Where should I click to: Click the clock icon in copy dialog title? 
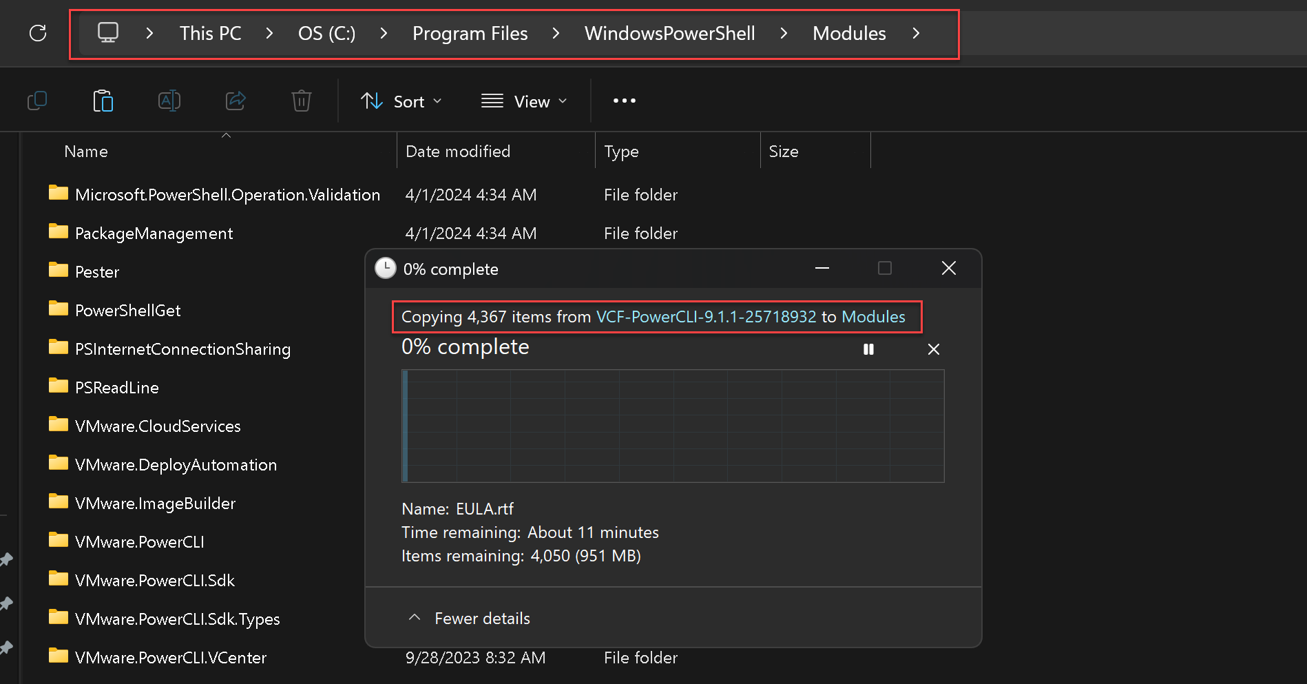tap(386, 269)
